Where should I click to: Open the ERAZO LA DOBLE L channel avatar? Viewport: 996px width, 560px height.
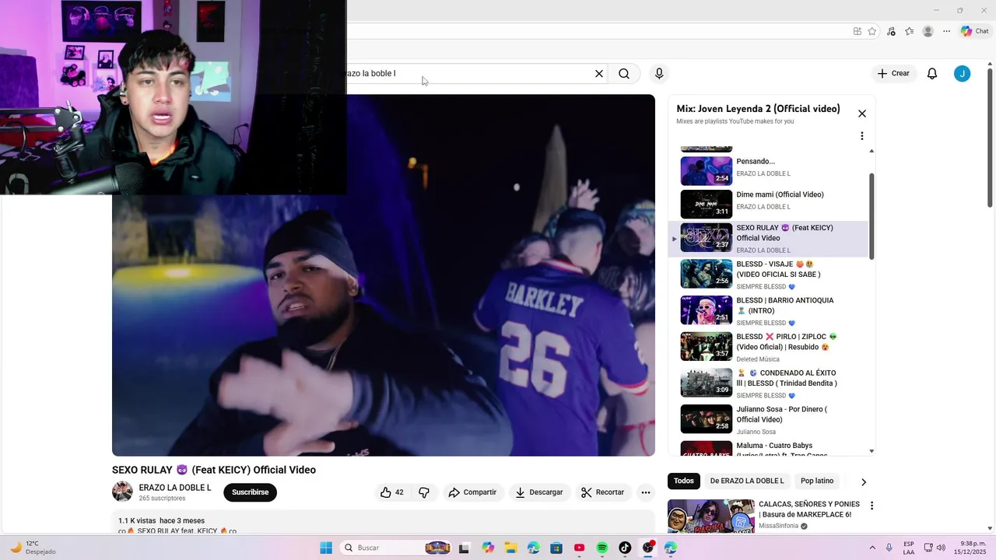coord(122,492)
